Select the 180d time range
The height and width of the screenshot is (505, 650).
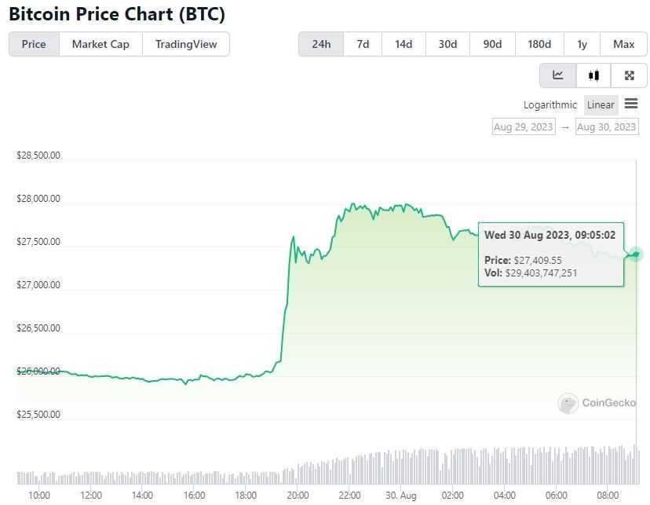539,44
